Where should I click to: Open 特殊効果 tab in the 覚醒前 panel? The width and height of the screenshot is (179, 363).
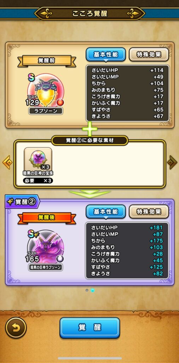coord(149,55)
